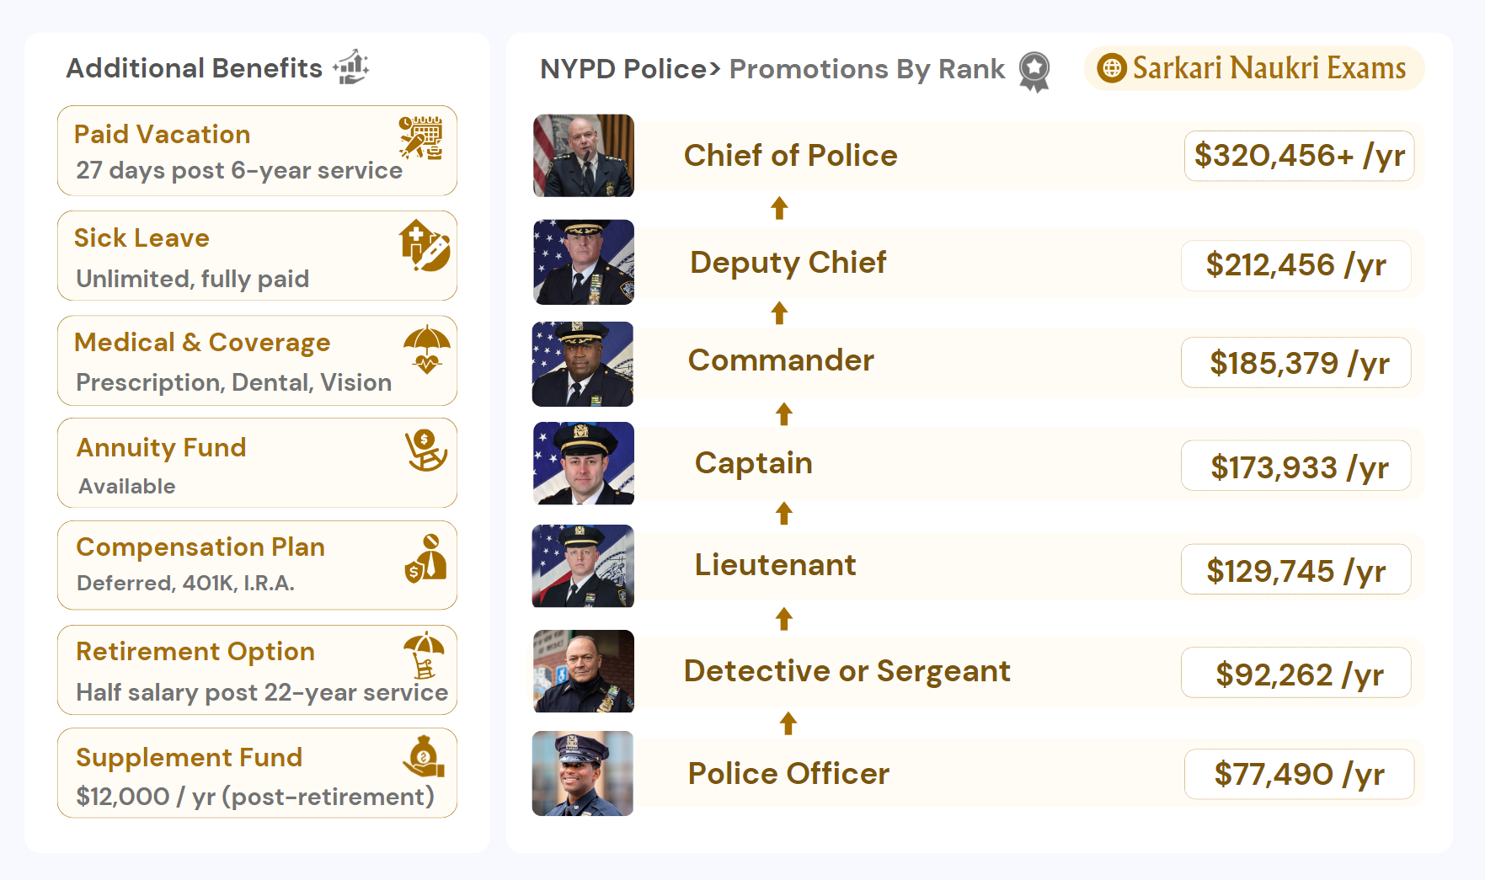The width and height of the screenshot is (1485, 880).
Task: Click the rank medal badge icon
Action: click(x=1034, y=71)
